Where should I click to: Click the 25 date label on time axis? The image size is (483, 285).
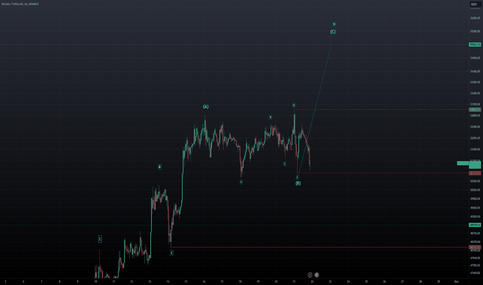pos(366,281)
